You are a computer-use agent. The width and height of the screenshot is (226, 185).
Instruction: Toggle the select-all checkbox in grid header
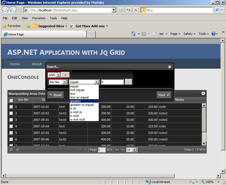[x=11, y=100]
